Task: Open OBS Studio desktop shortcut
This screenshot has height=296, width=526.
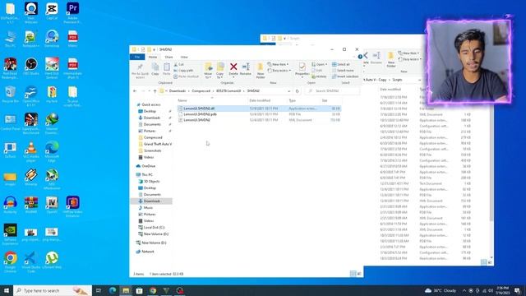Action: 31,67
